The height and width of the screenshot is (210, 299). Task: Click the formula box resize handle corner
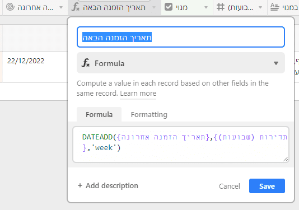coord(286,159)
